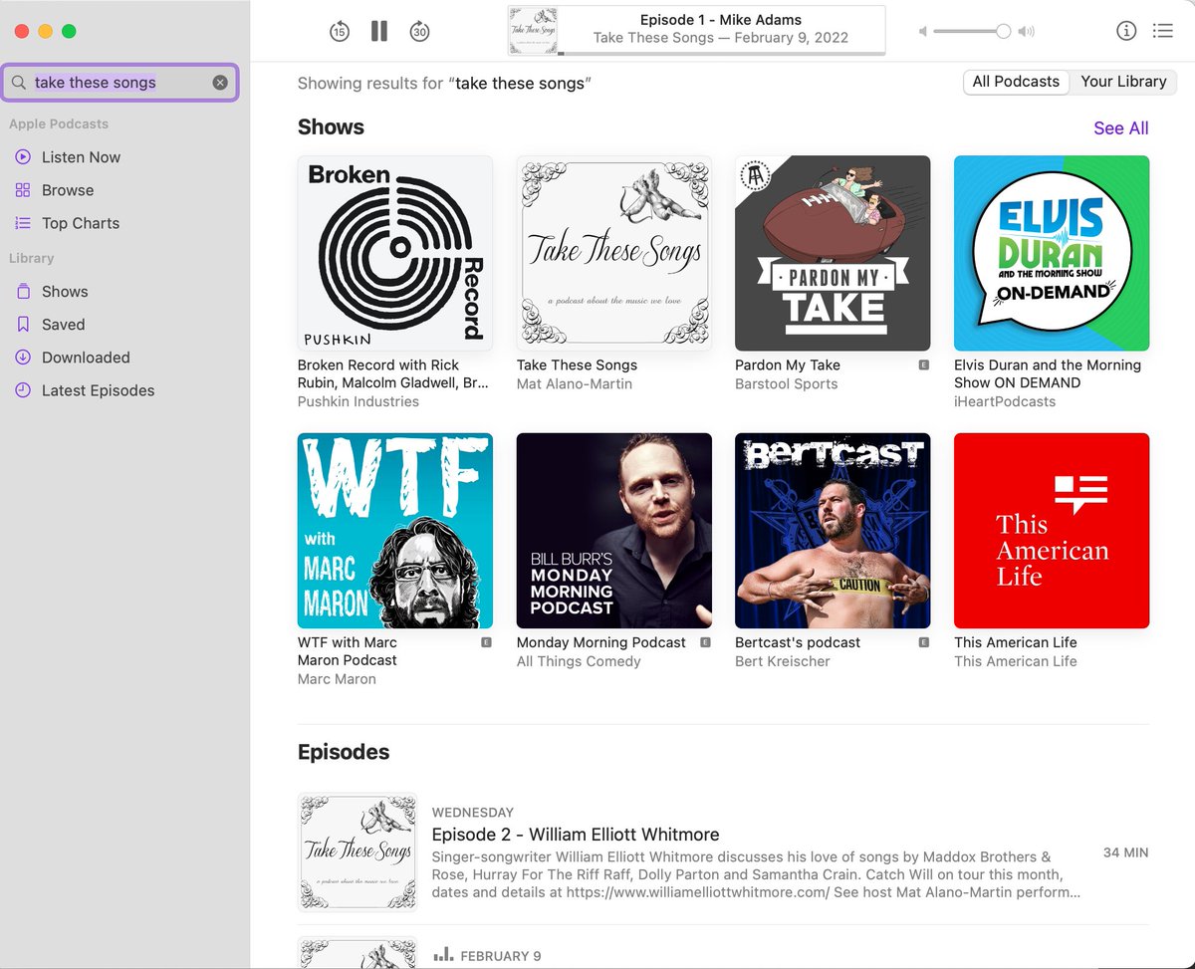Click the Pushkin Industries author name
The width and height of the screenshot is (1195, 969).
point(358,402)
